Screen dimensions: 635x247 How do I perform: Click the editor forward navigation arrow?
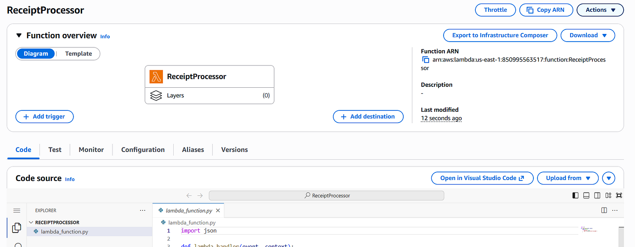point(200,195)
